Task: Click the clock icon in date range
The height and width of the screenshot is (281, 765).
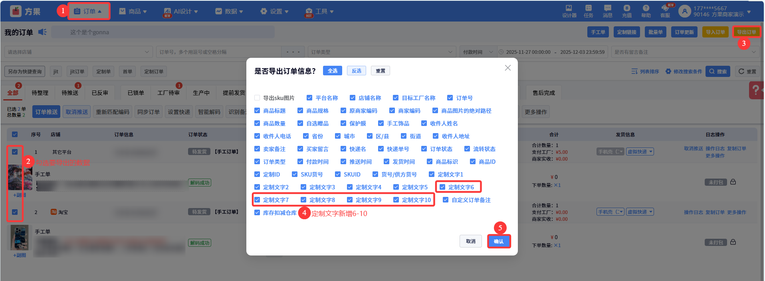Action: click(501, 52)
